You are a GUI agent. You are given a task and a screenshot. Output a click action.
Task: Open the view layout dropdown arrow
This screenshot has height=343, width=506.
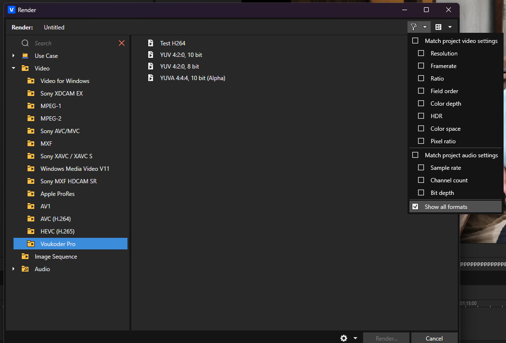tap(450, 27)
